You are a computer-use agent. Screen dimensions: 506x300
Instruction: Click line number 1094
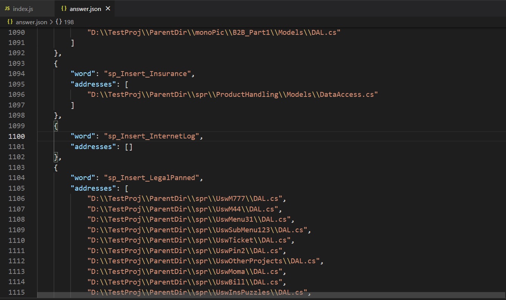tap(17, 73)
